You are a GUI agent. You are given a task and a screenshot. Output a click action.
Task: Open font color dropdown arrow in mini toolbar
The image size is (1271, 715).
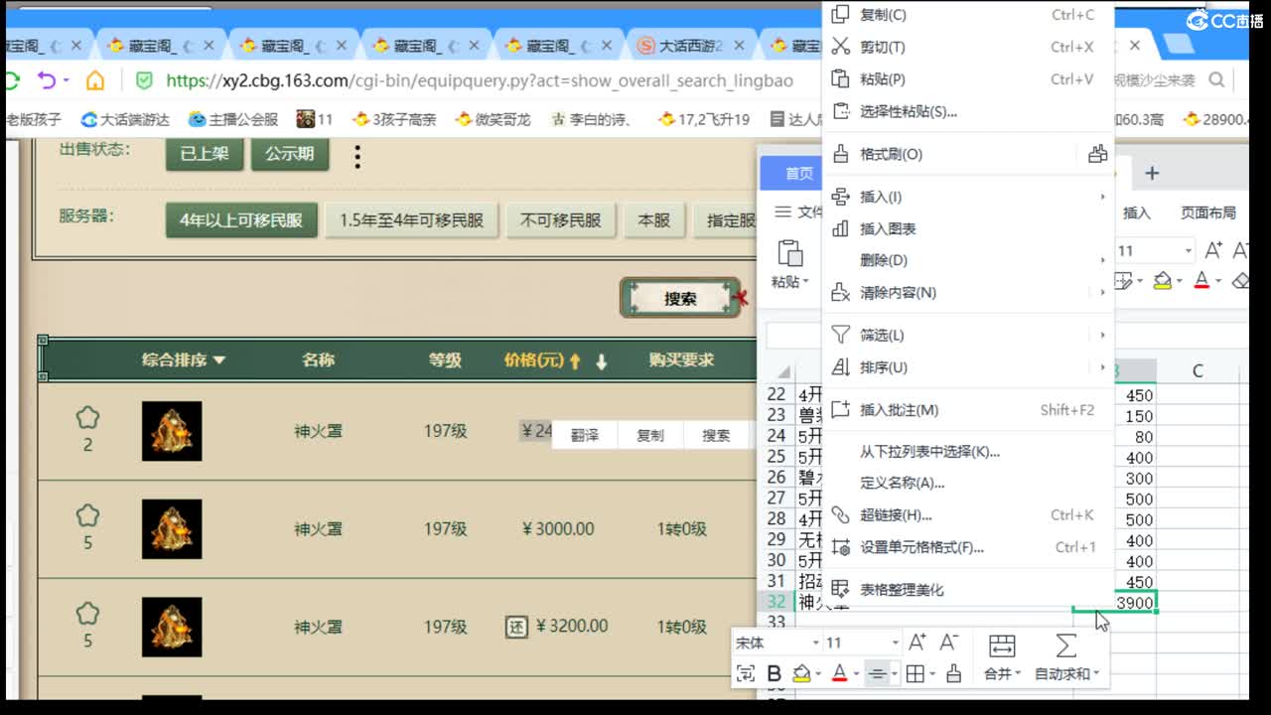tap(856, 675)
